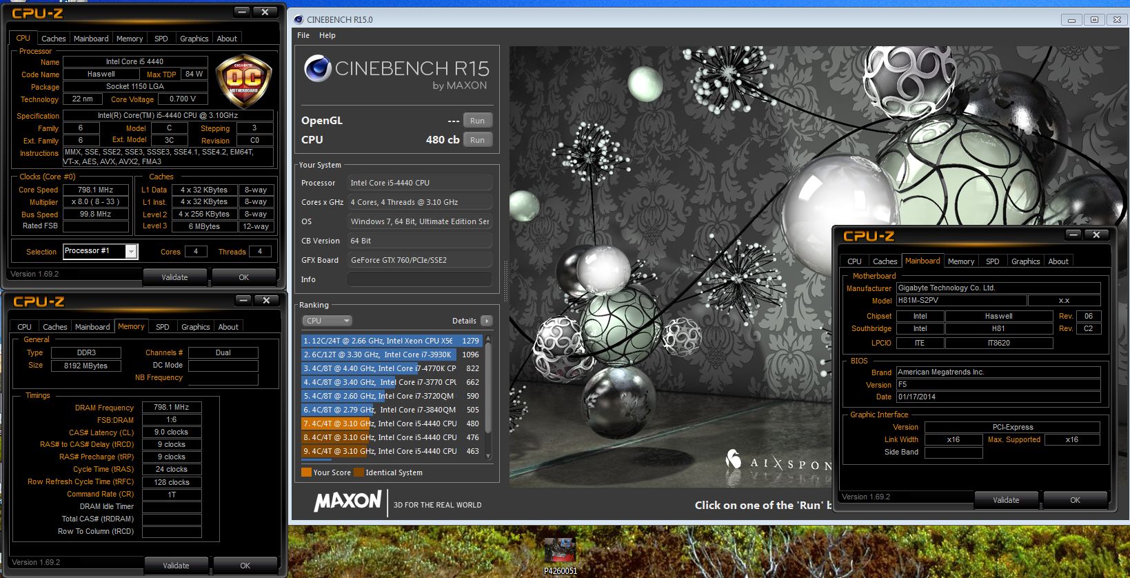Open the Memory tab in top-left CPU-Z window
Image resolution: width=1130 pixels, height=578 pixels.
click(x=130, y=39)
